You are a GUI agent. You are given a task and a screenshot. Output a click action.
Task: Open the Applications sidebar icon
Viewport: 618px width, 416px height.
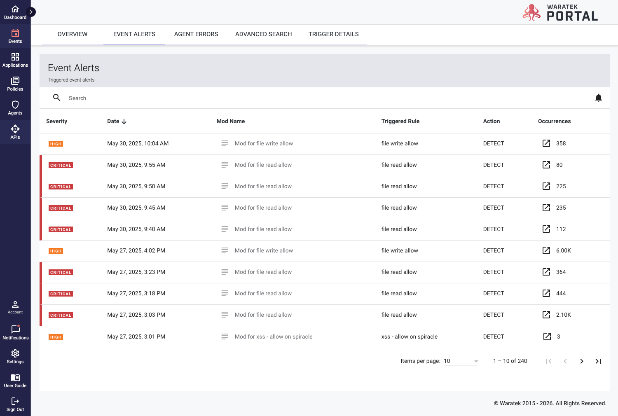coord(15,57)
